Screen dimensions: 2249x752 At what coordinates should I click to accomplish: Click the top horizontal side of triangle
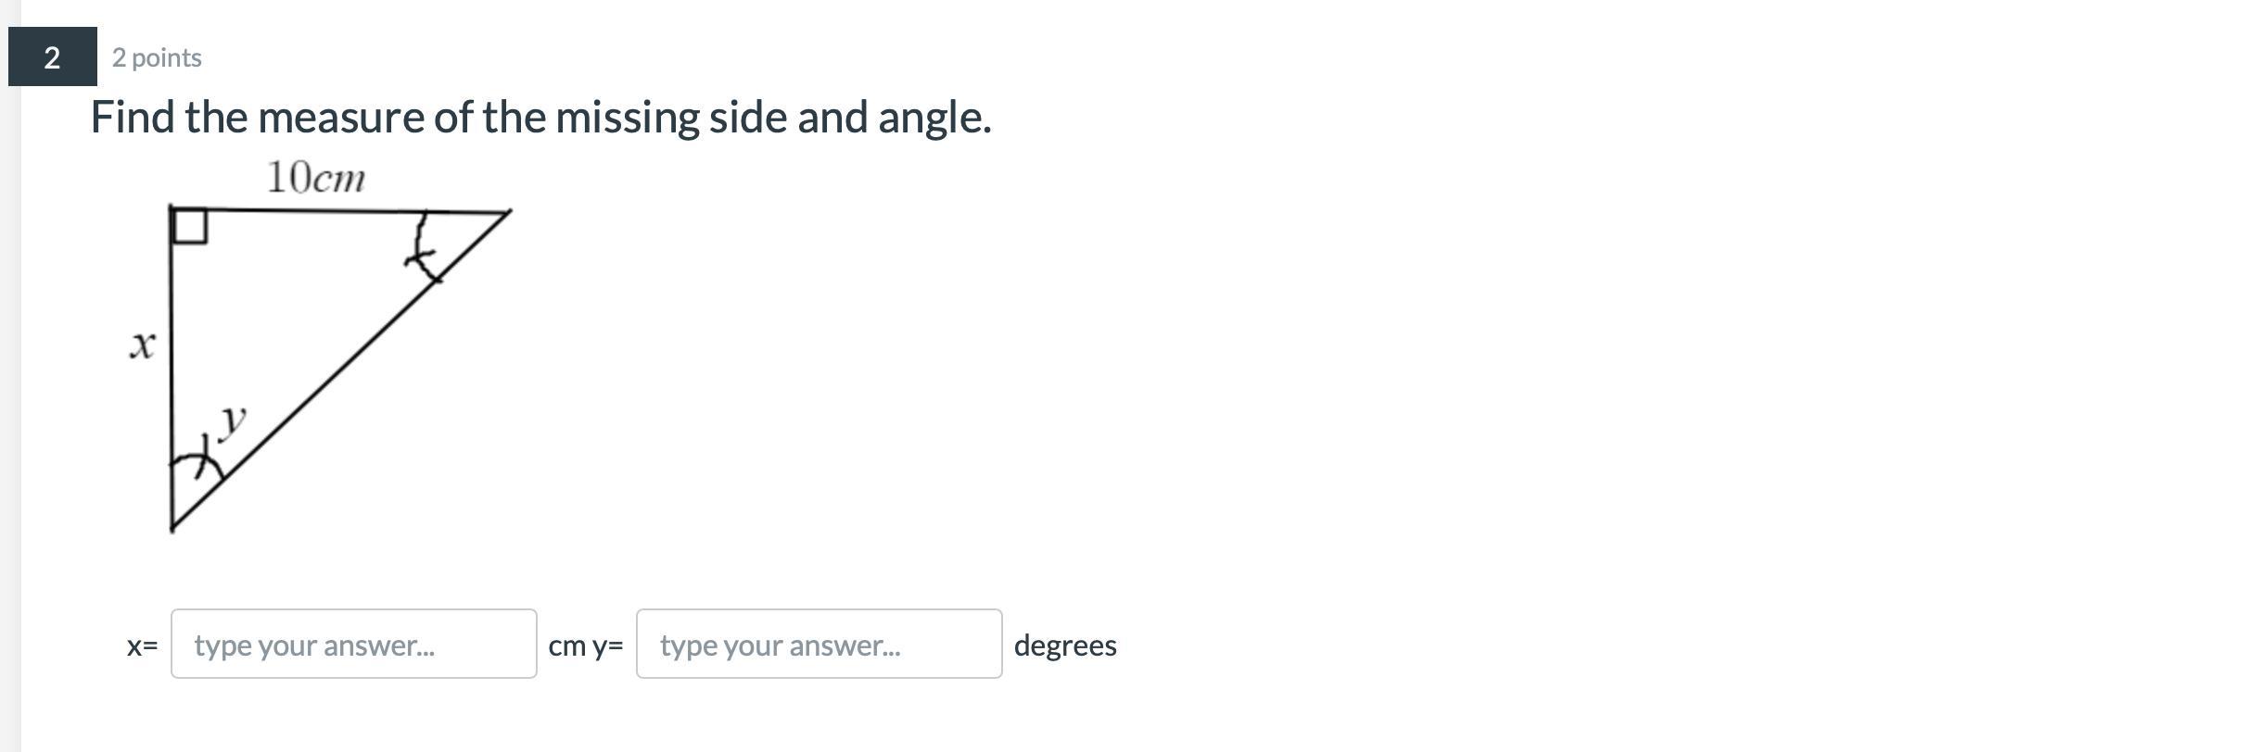pyautogui.click(x=306, y=210)
